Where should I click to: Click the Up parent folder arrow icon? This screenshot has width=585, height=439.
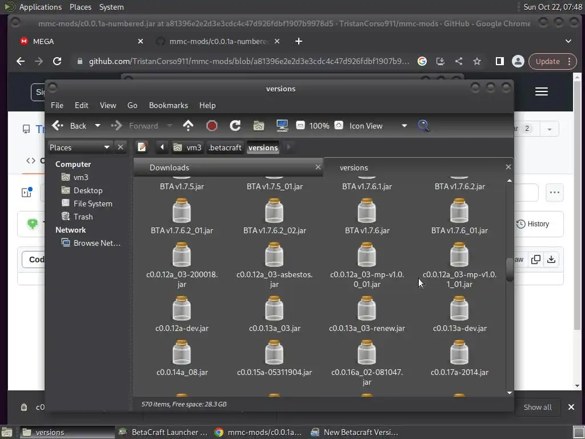point(188,126)
